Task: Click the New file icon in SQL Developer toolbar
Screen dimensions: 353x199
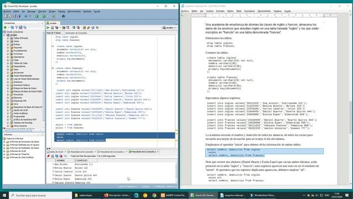Action: pyautogui.click(x=6, y=16)
